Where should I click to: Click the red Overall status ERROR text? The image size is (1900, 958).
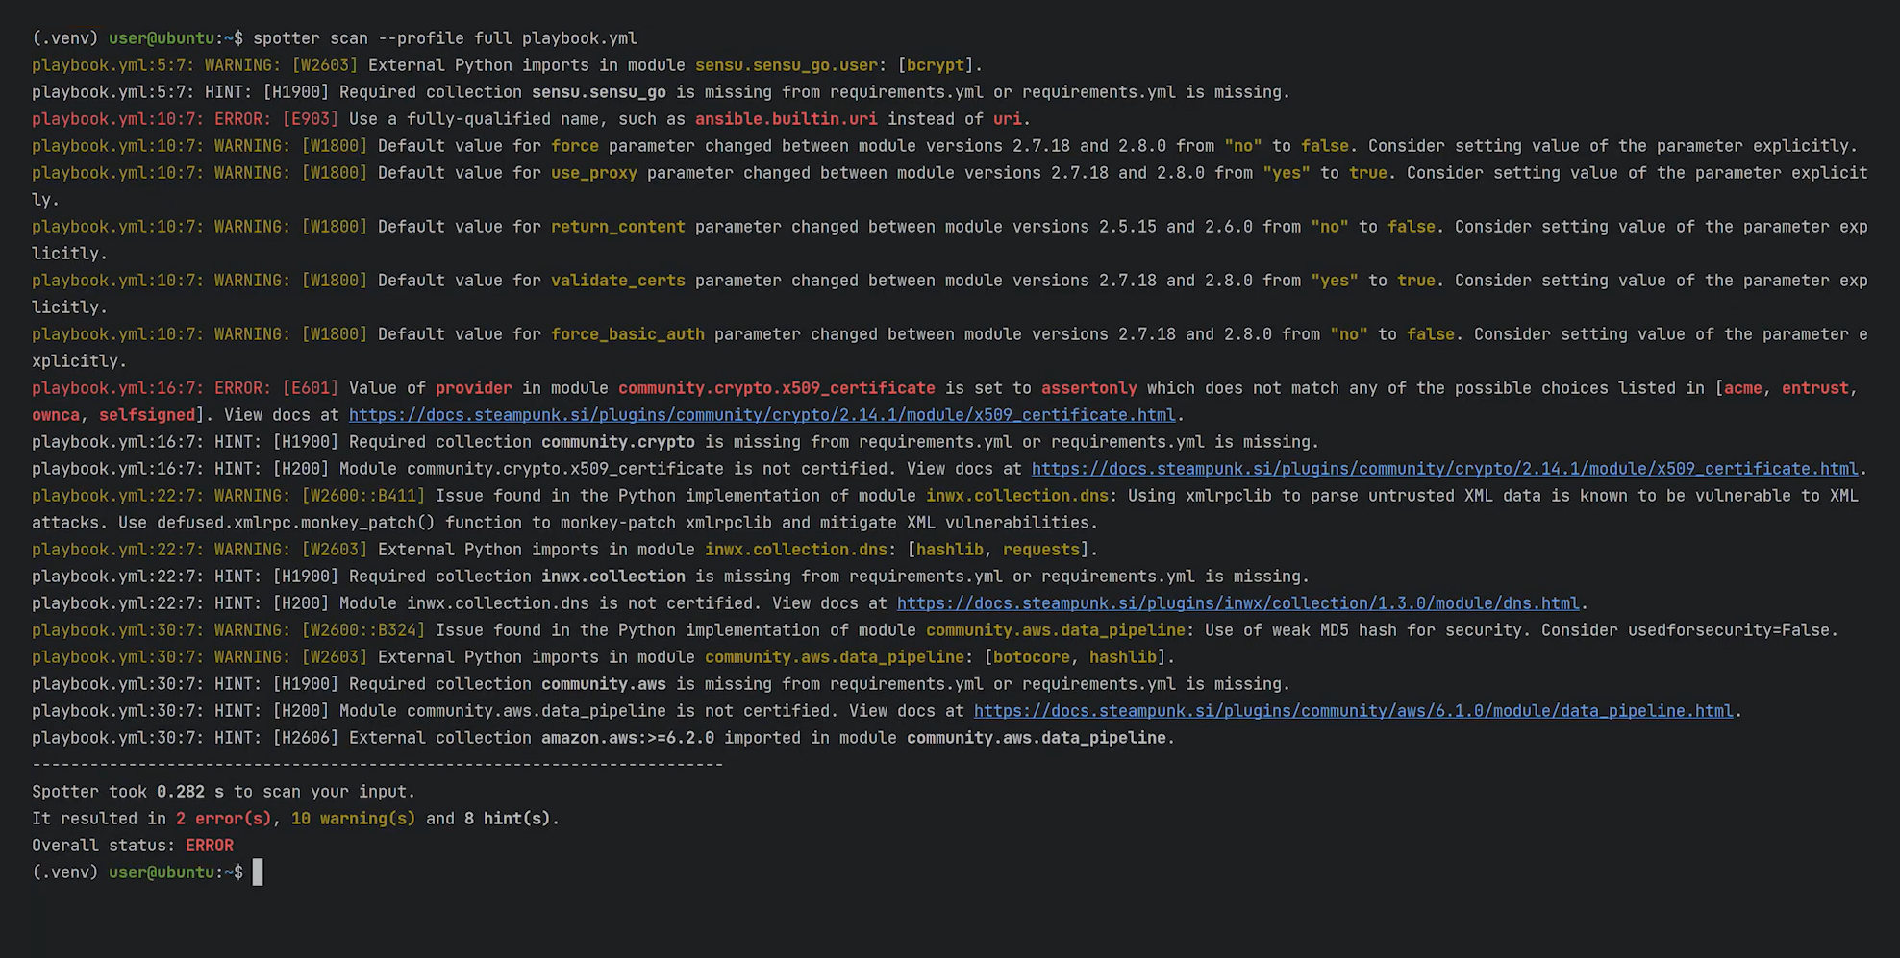[x=210, y=846]
